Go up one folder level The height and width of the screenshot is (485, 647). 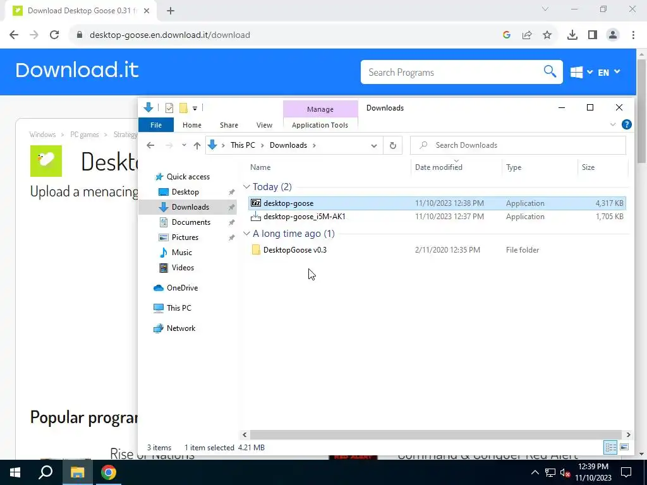click(197, 145)
